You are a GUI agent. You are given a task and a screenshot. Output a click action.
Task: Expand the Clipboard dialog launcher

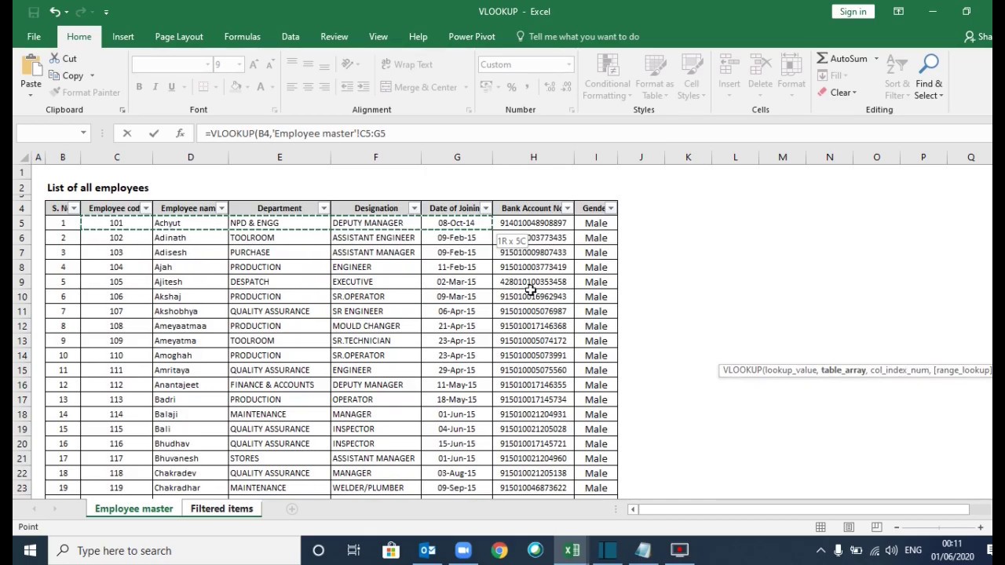[122, 110]
